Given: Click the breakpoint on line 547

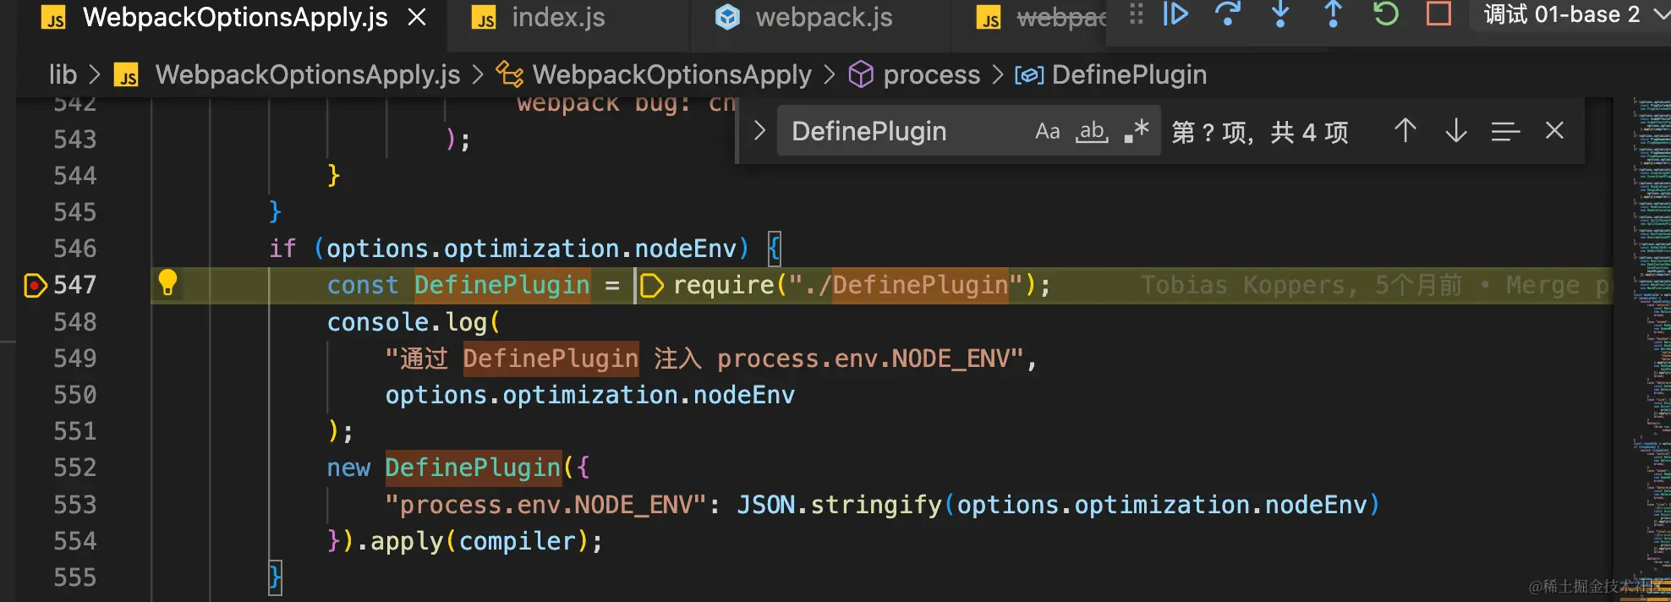Looking at the screenshot, I should 35,286.
